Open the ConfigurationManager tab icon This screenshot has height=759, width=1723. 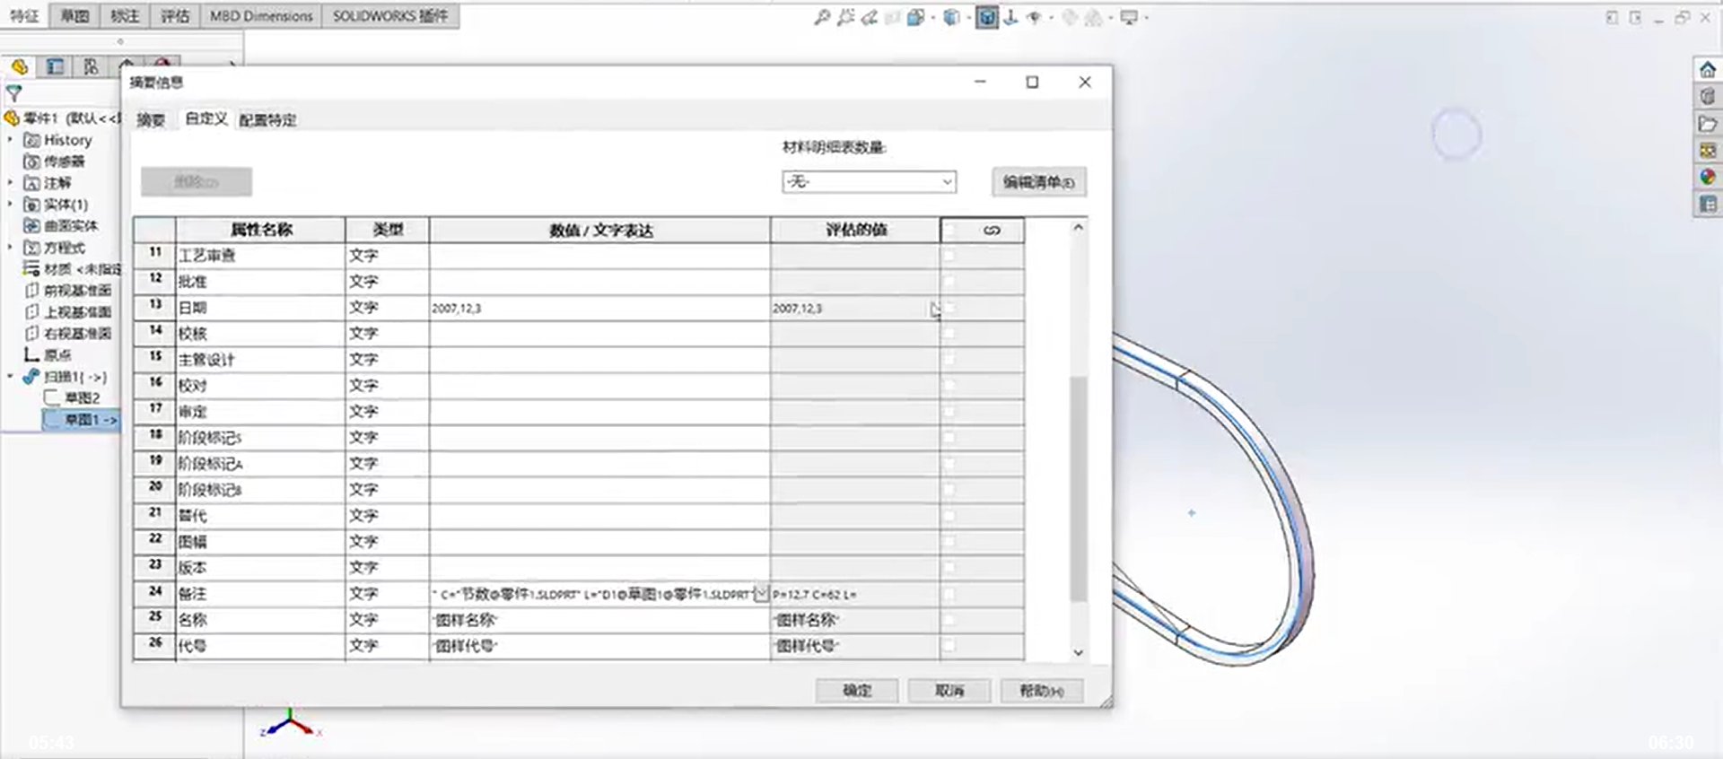tap(91, 67)
